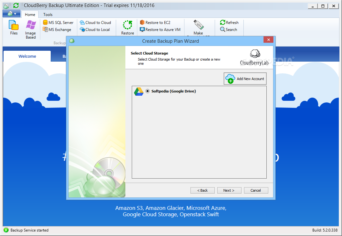342x236 pixels.
Task: Select Restore to EC2
Action: tap(155, 22)
